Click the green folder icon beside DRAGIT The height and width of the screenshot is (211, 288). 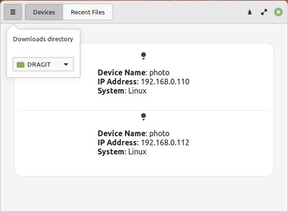click(20, 64)
